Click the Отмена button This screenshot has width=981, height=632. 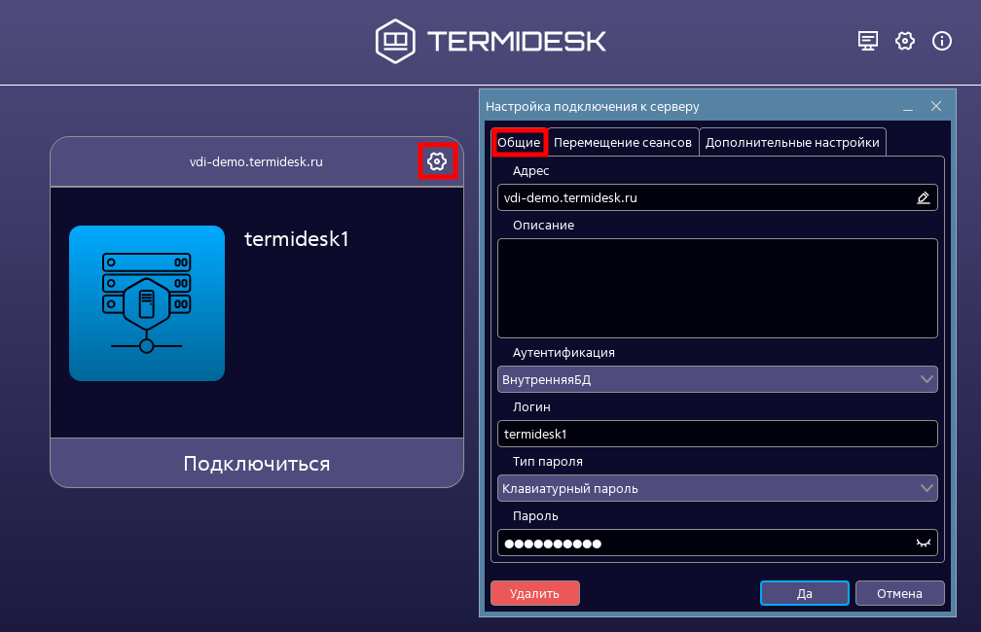point(899,593)
